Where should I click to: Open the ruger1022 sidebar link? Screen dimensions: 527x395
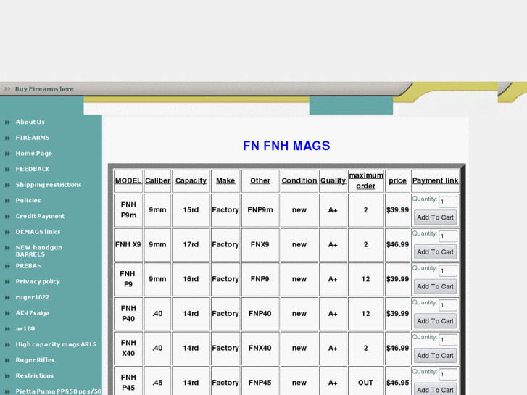(33, 297)
